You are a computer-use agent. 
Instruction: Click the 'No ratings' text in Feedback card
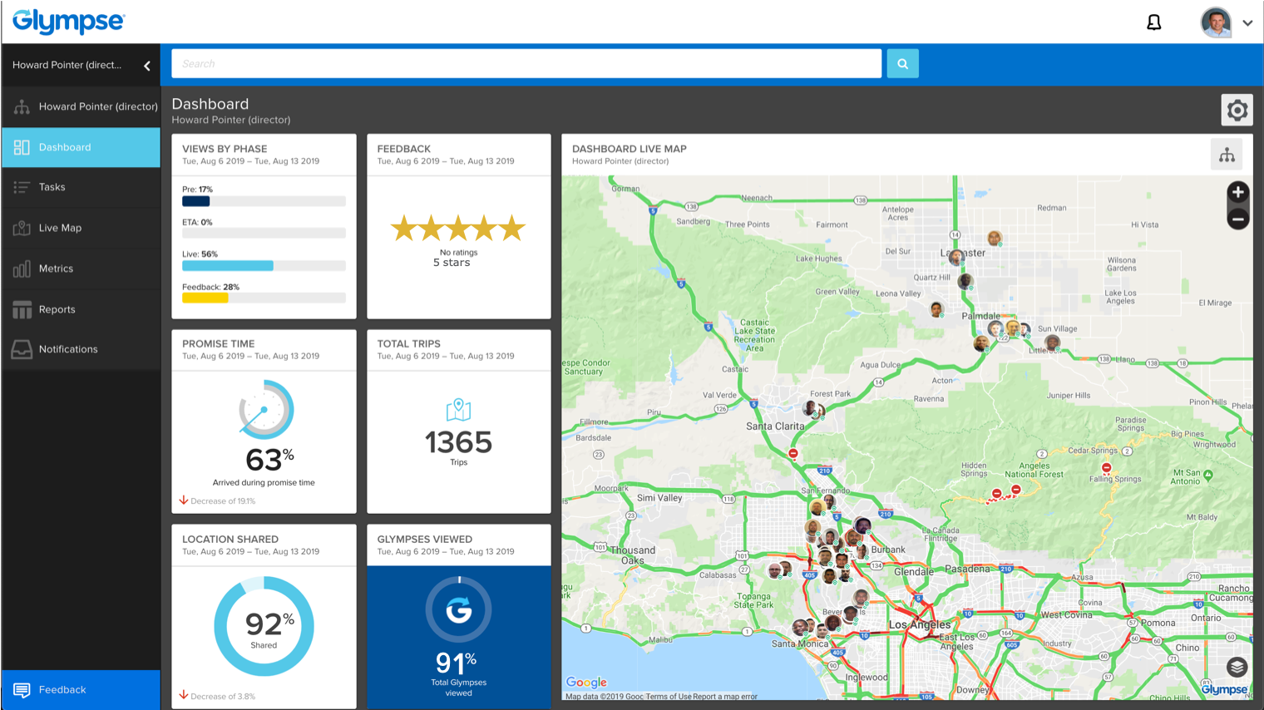click(x=459, y=252)
